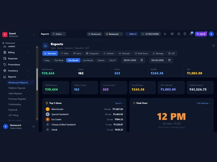Click the calendar icon in the end date
Screen dimensions: 217x162
169,60
